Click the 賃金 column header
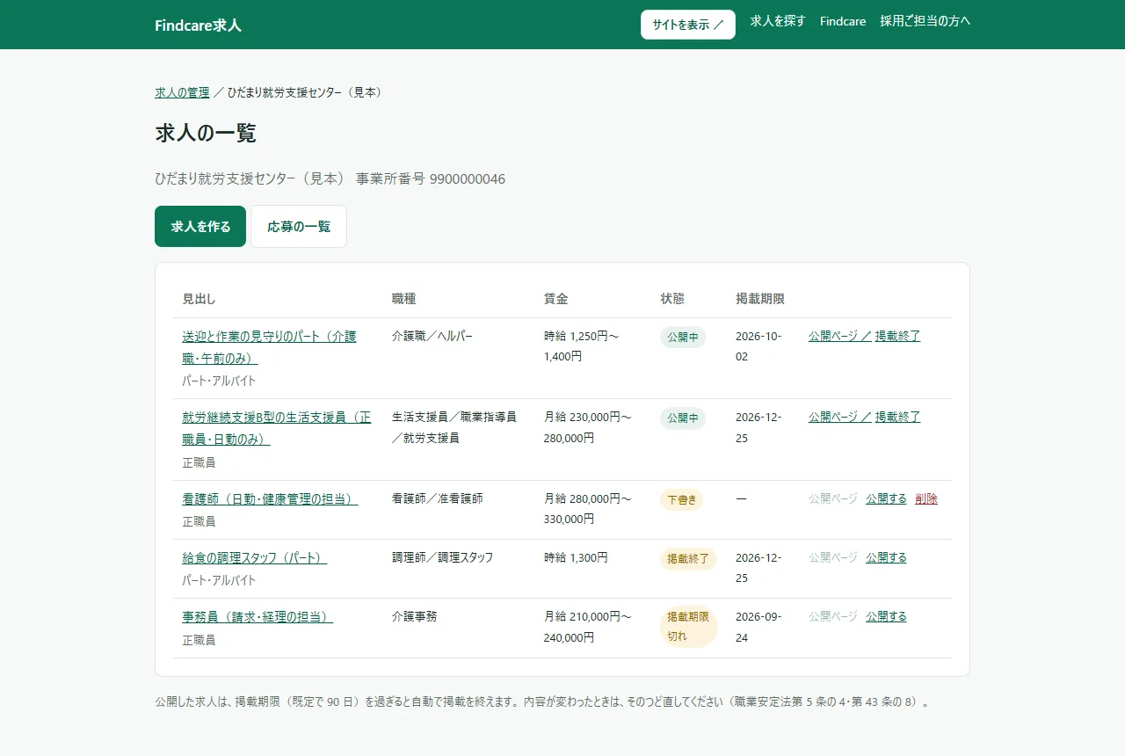The image size is (1125, 756). (555, 299)
